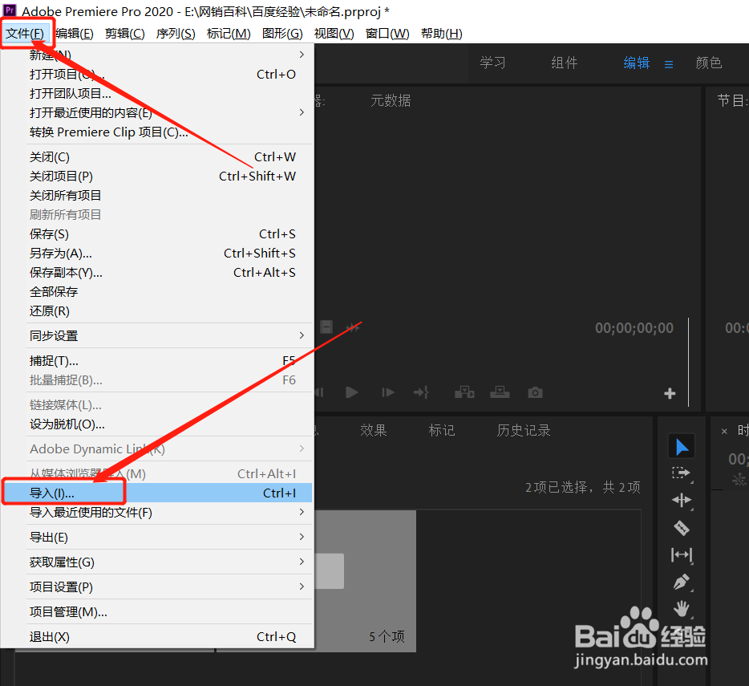This screenshot has width=749, height=686.
Task: Click the Overwrite edit icon
Action: tap(500, 392)
